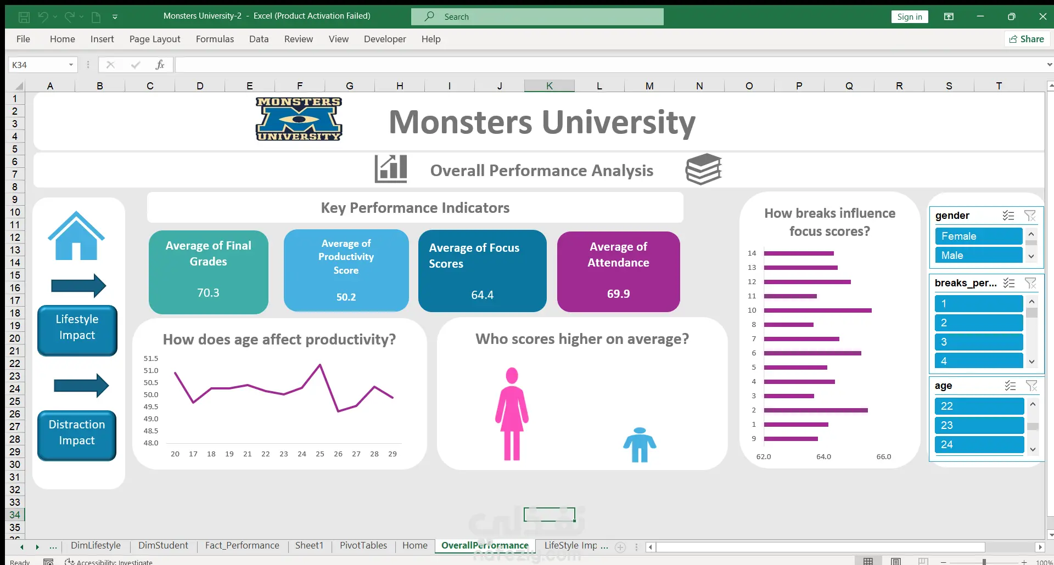Toggle value 3 in breaks_per slicer
1054x565 pixels.
coord(979,342)
